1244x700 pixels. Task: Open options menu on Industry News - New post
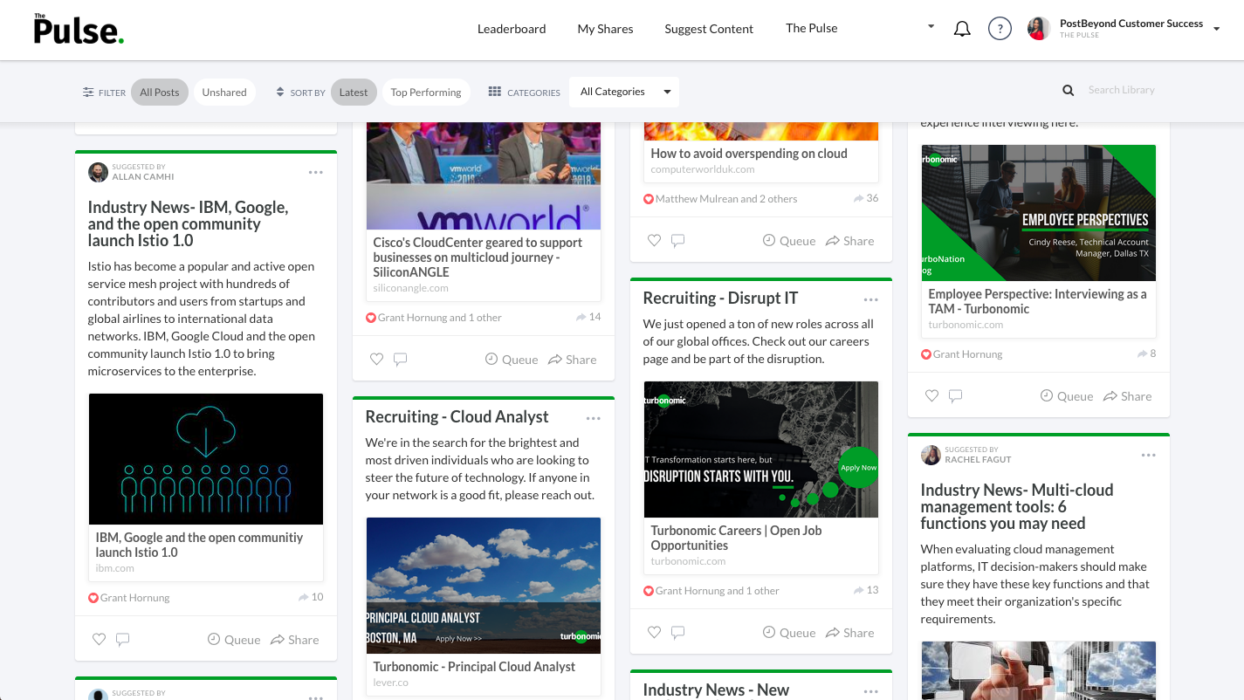[x=871, y=691]
